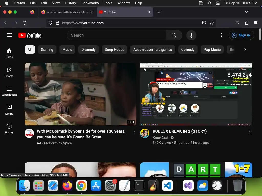Viewport: 262px width, 196px height.
Task: Select the All category chip
Action: pos(30,50)
